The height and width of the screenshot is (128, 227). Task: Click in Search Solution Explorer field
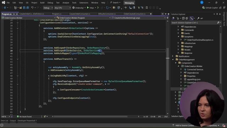pos(194,23)
